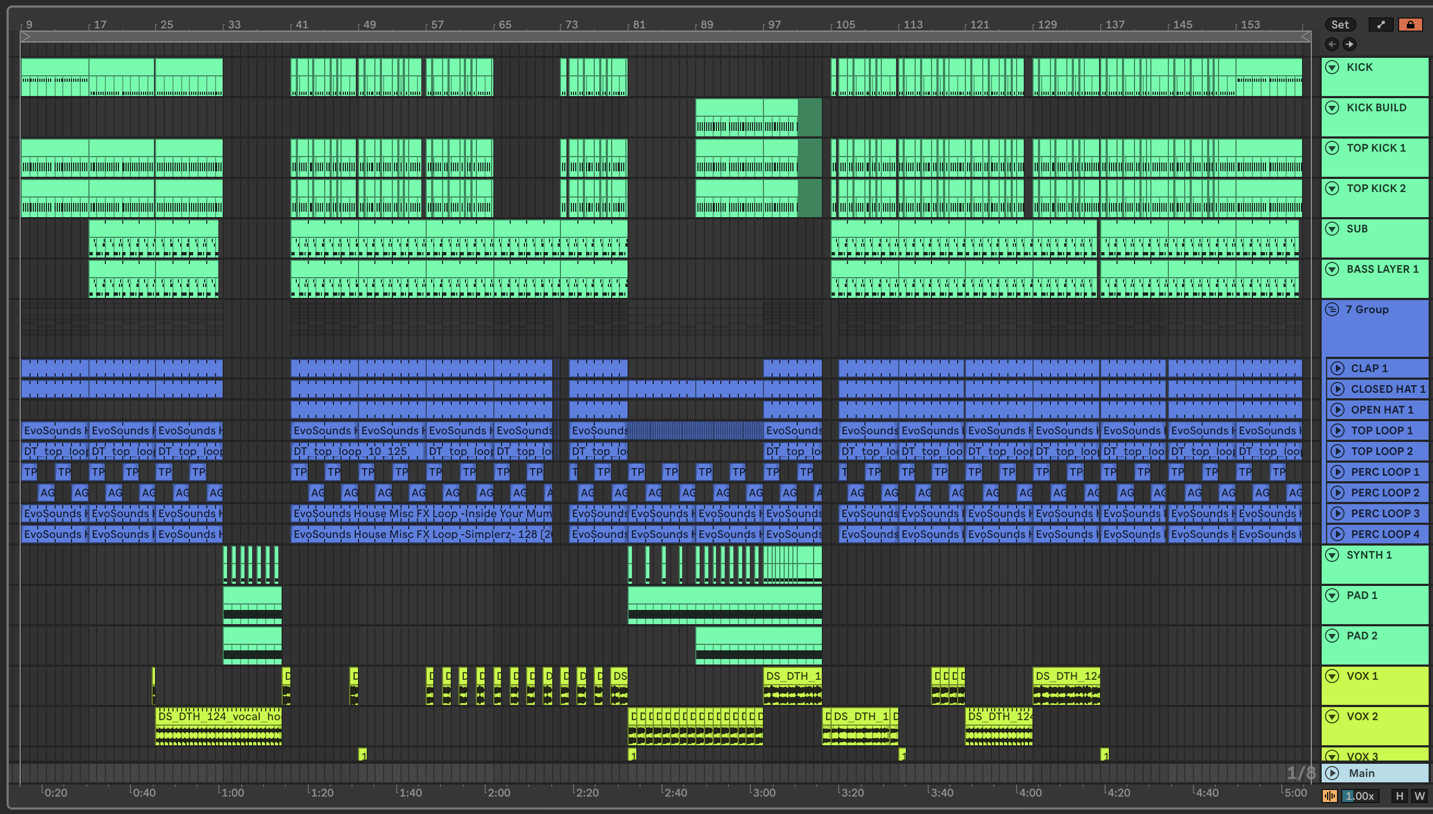Toggle the automation mode link icon
The height and width of the screenshot is (814, 1433).
click(x=1381, y=25)
